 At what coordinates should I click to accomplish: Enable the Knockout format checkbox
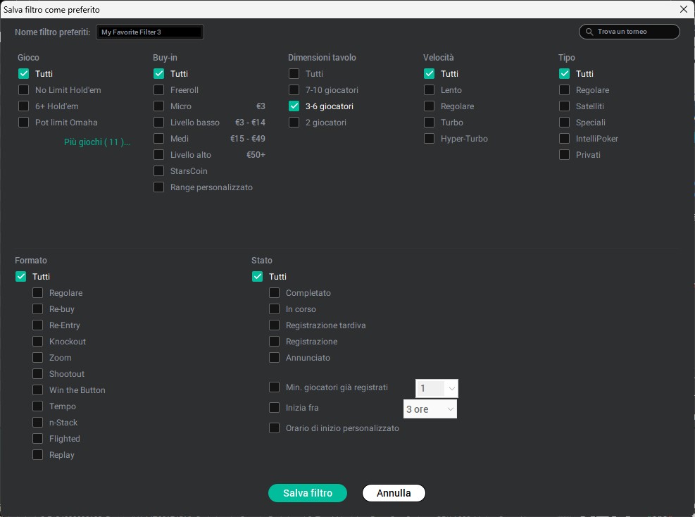(x=38, y=342)
